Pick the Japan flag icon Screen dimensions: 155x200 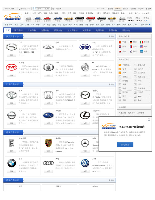pyautogui.click(x=120, y=51)
